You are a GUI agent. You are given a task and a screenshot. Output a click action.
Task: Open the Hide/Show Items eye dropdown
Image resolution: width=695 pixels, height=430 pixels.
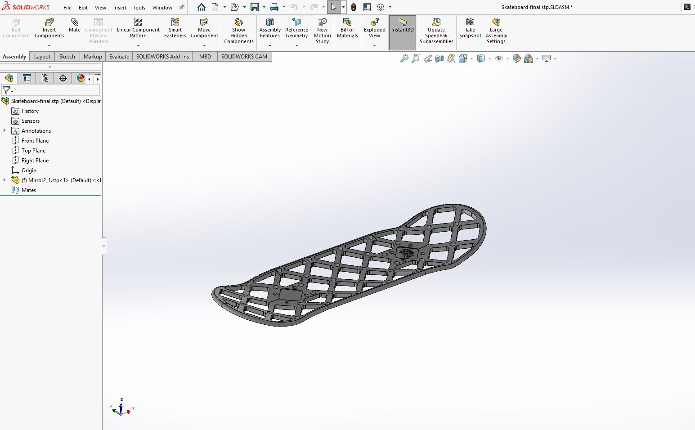507,58
